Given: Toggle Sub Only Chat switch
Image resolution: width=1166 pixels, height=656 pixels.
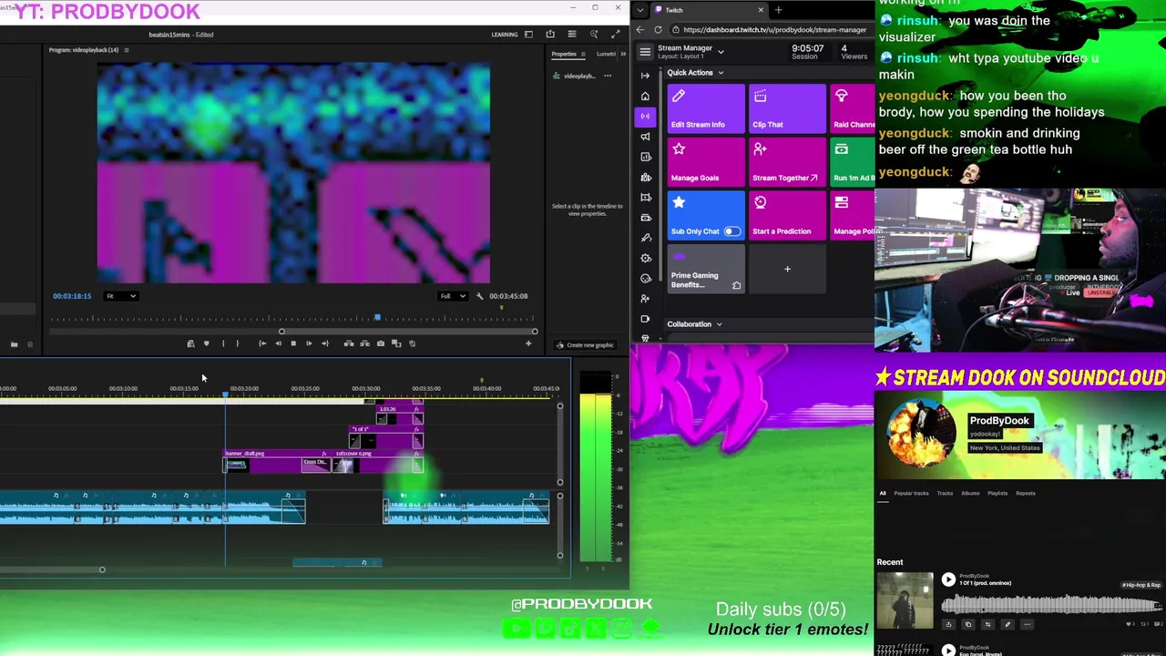Looking at the screenshot, I should (x=731, y=231).
